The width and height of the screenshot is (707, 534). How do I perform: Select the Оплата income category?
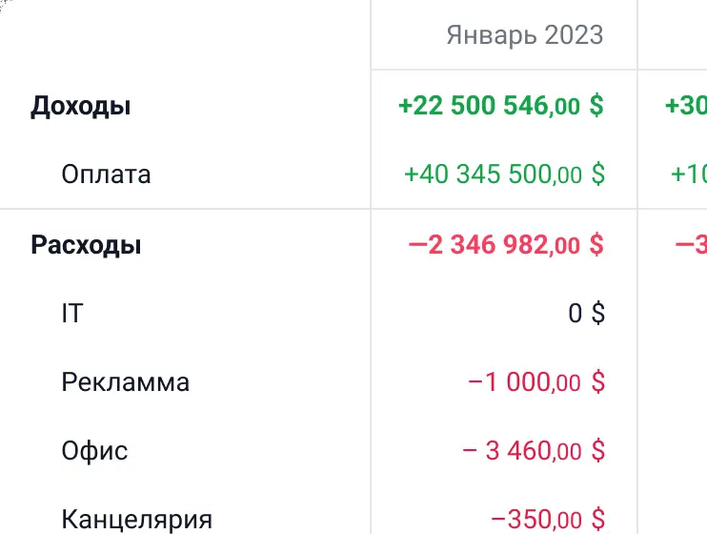(x=106, y=175)
